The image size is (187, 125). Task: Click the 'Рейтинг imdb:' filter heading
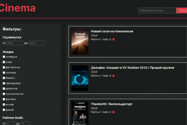[x=13, y=118]
